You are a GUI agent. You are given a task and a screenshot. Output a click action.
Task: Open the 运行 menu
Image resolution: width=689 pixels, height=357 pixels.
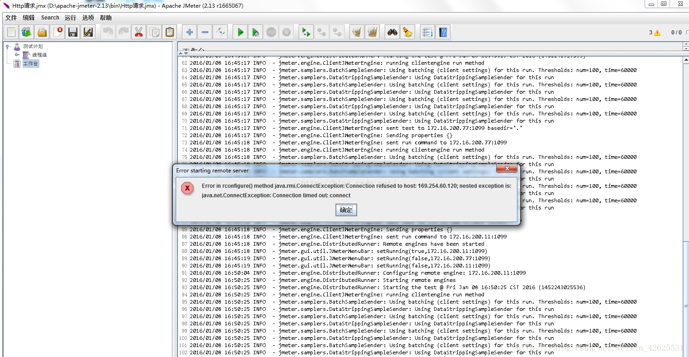click(70, 18)
